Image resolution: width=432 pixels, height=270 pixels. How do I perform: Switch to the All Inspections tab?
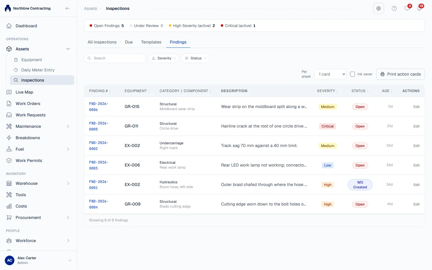(x=102, y=42)
